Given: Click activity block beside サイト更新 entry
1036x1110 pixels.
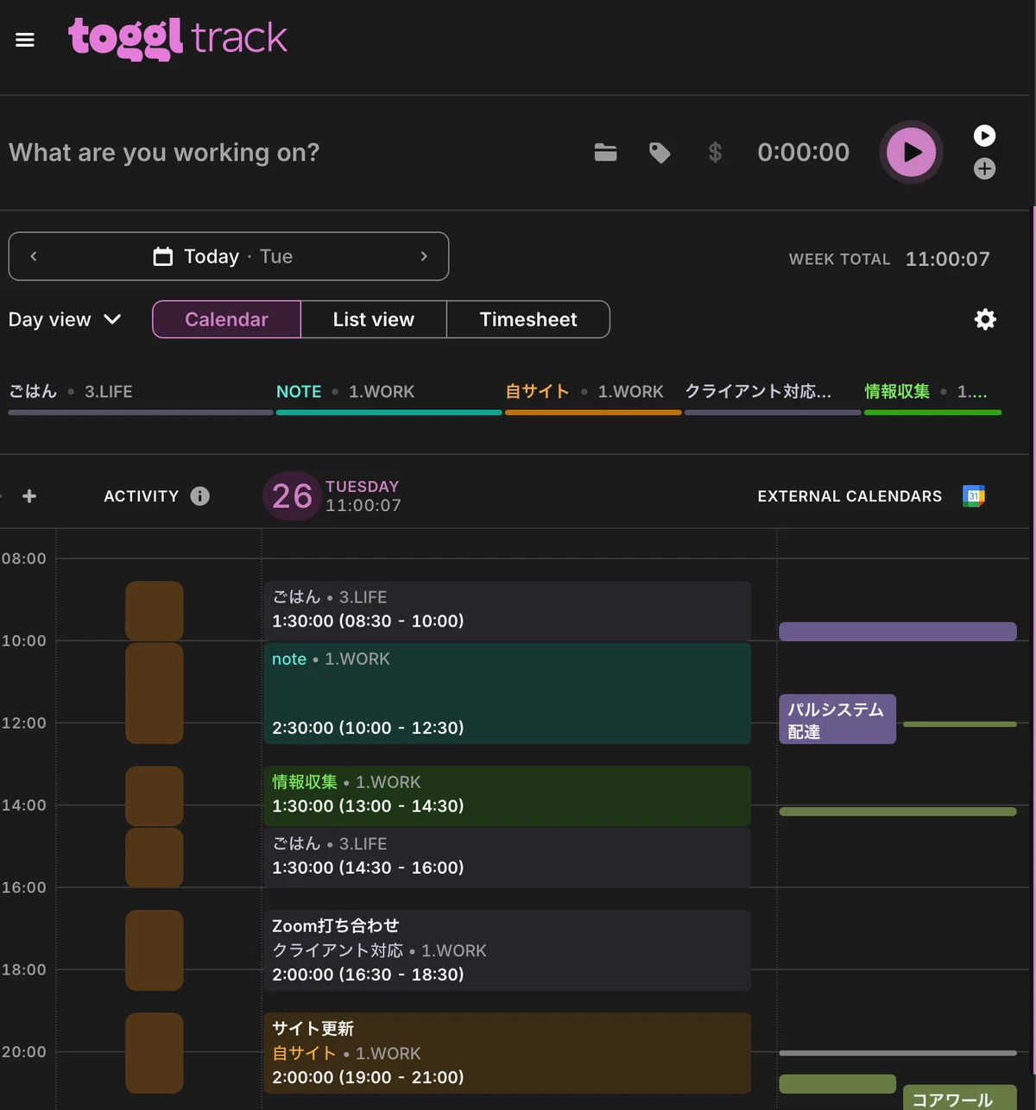Looking at the screenshot, I should point(155,1053).
